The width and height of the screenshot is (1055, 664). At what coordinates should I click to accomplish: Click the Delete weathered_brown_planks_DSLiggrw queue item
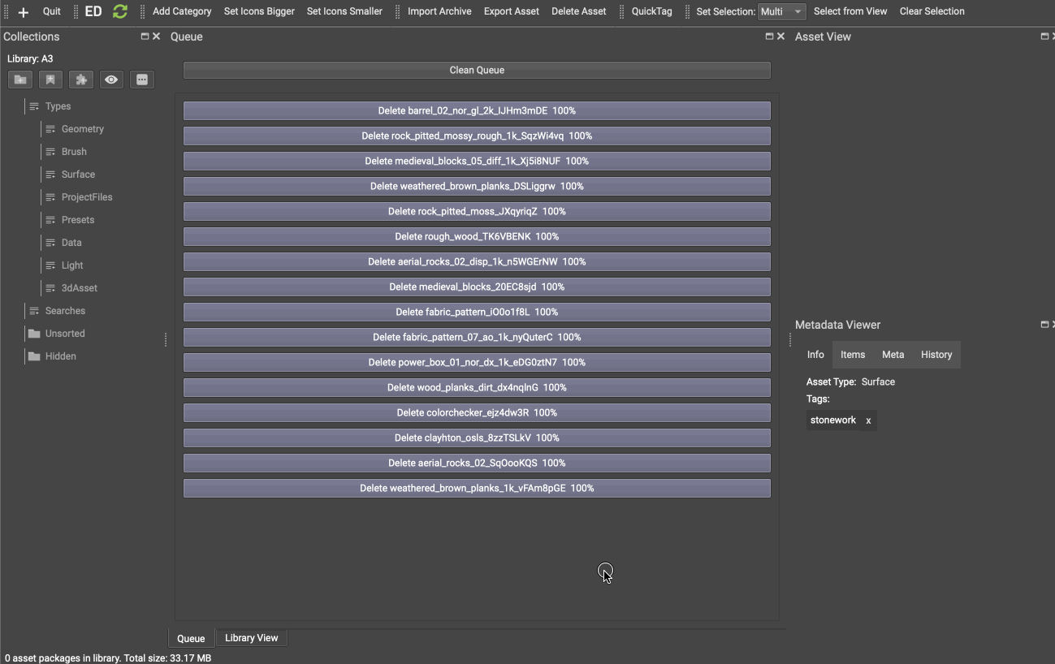(477, 186)
